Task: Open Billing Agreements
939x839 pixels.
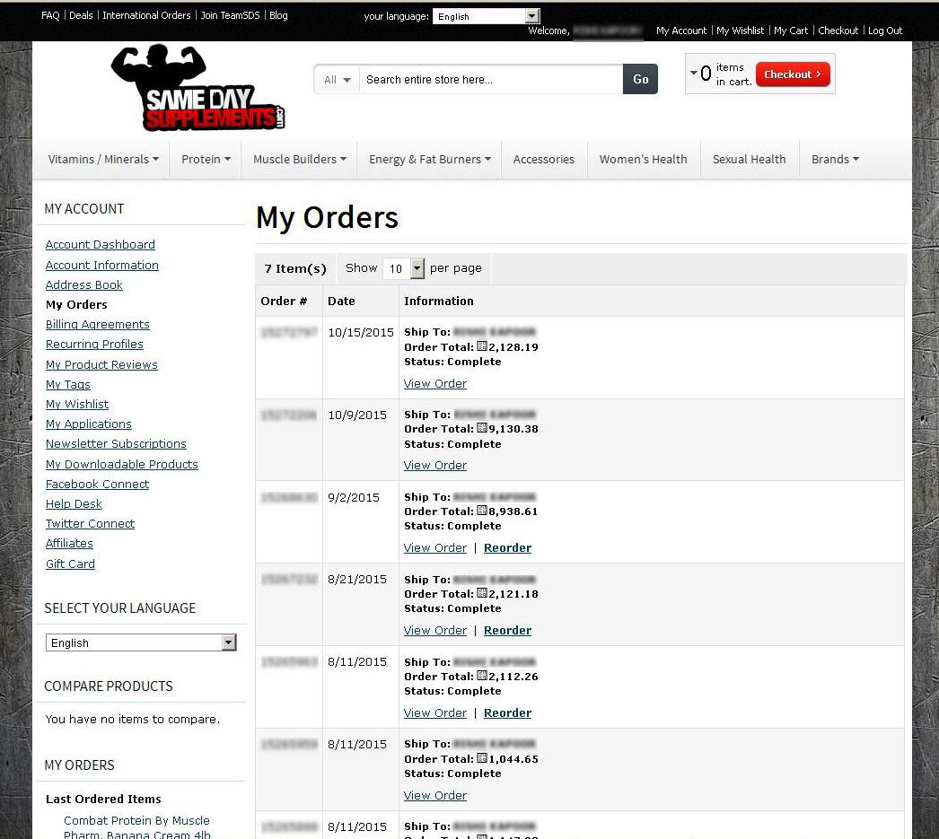Action: click(x=98, y=324)
